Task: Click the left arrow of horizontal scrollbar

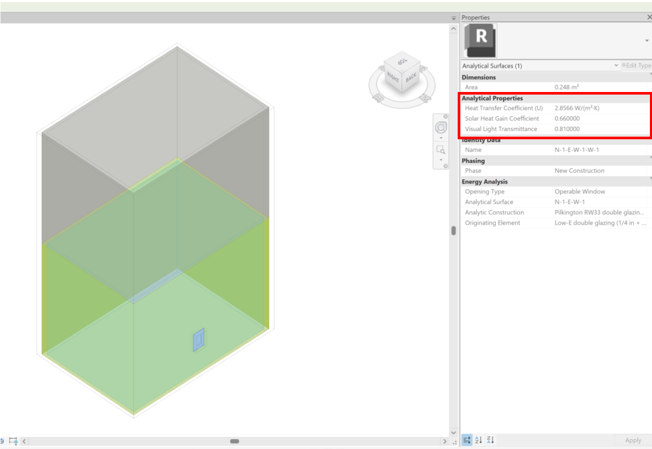Action: tap(24, 441)
